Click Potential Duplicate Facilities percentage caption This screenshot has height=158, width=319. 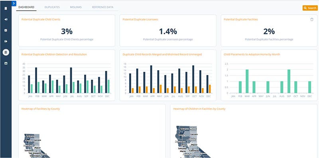pos(269,39)
